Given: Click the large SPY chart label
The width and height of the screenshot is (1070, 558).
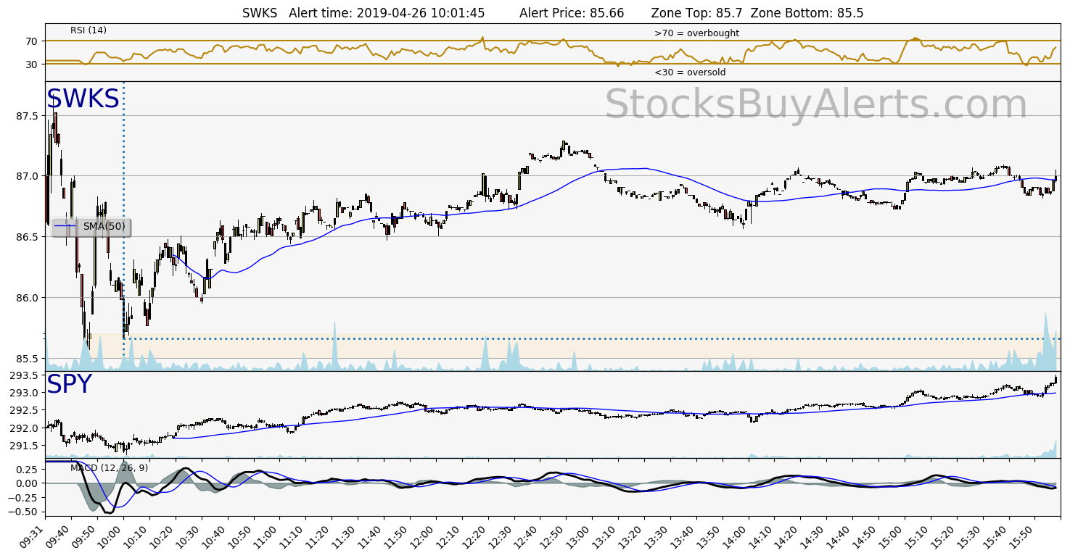Looking at the screenshot, I should coord(69,385).
